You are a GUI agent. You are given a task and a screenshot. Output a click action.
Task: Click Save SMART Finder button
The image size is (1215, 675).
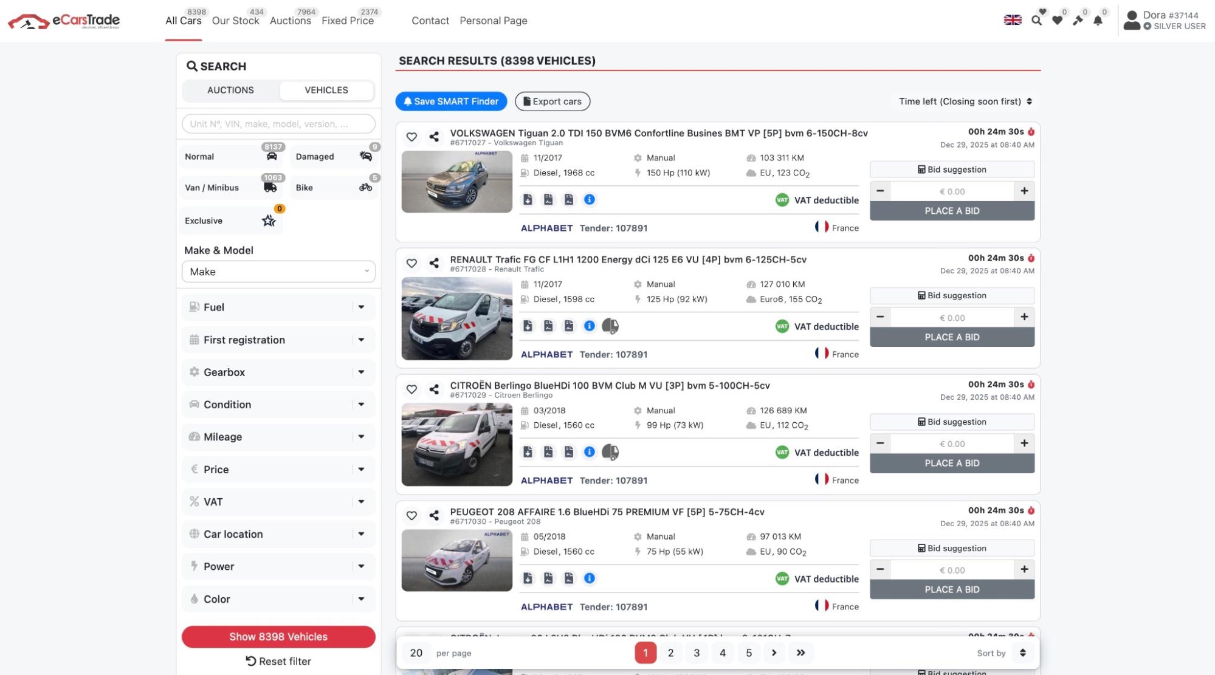451,101
